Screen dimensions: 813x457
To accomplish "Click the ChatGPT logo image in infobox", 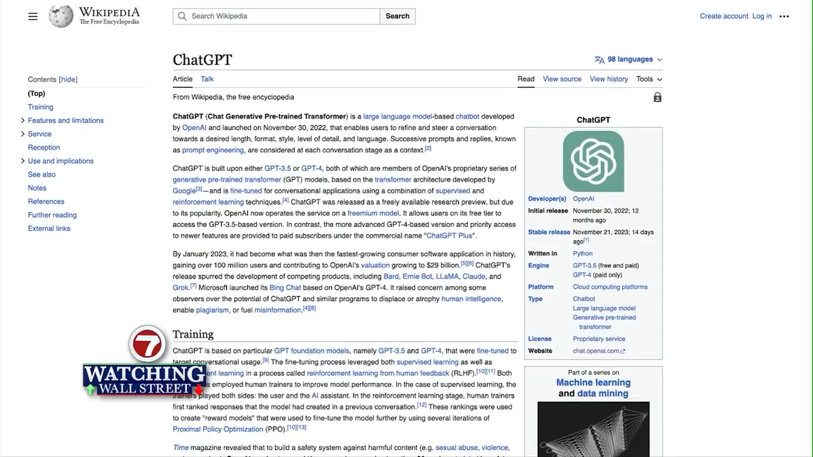I will (x=593, y=161).
